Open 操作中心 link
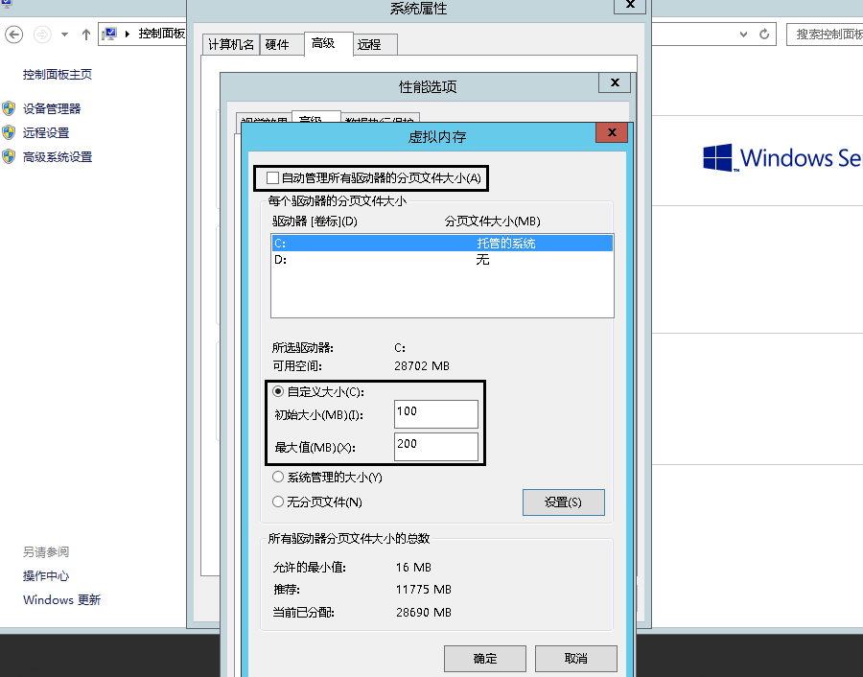The width and height of the screenshot is (863, 677). [46, 575]
